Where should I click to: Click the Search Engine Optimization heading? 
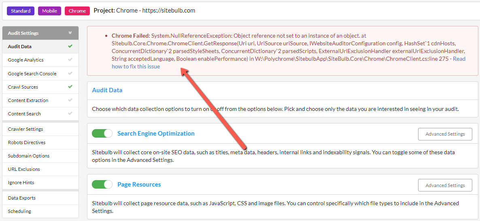[x=156, y=134]
